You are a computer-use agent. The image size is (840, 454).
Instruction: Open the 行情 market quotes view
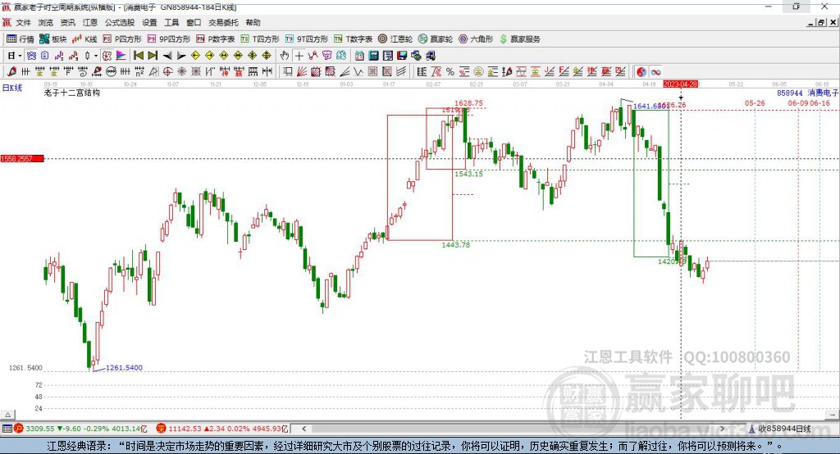[20, 39]
